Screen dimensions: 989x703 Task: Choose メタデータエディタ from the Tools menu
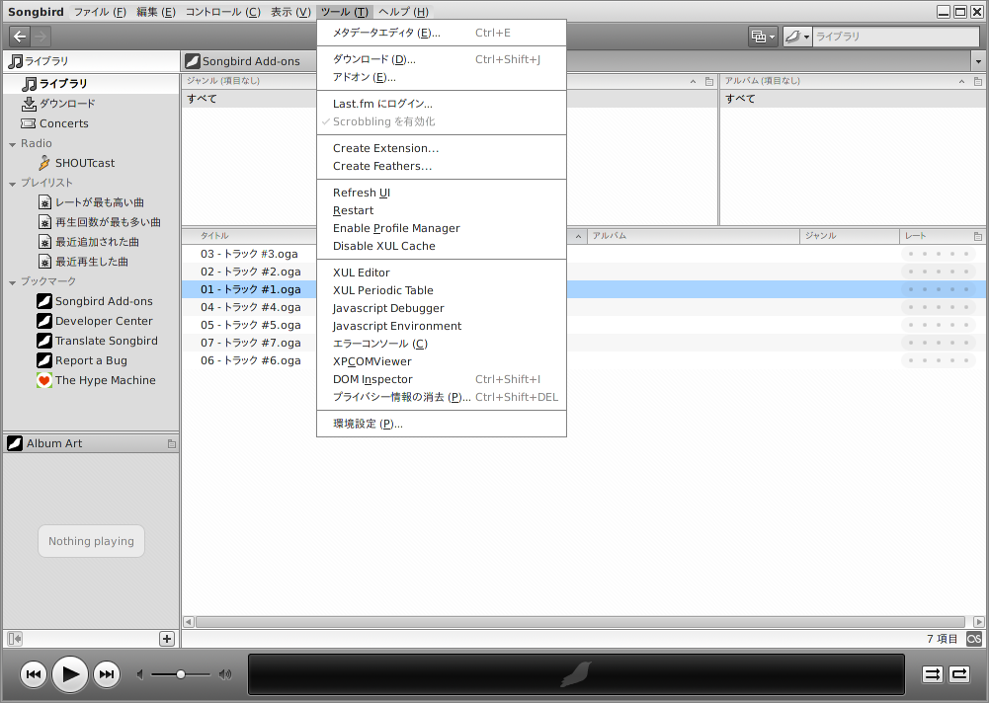(442, 33)
